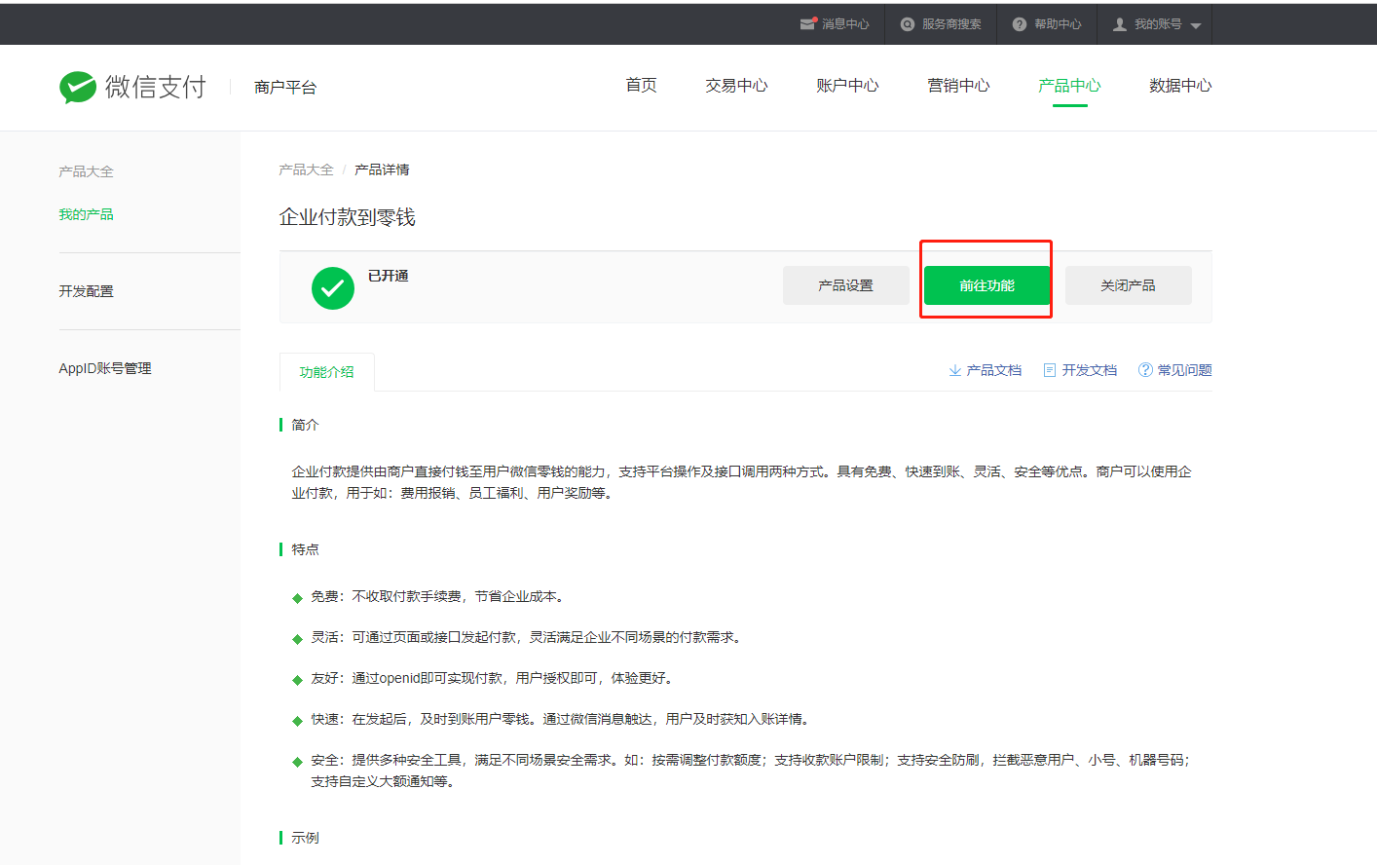Click the 友好 openid feature bullet line
The height and width of the screenshot is (865, 1377).
tap(494, 678)
